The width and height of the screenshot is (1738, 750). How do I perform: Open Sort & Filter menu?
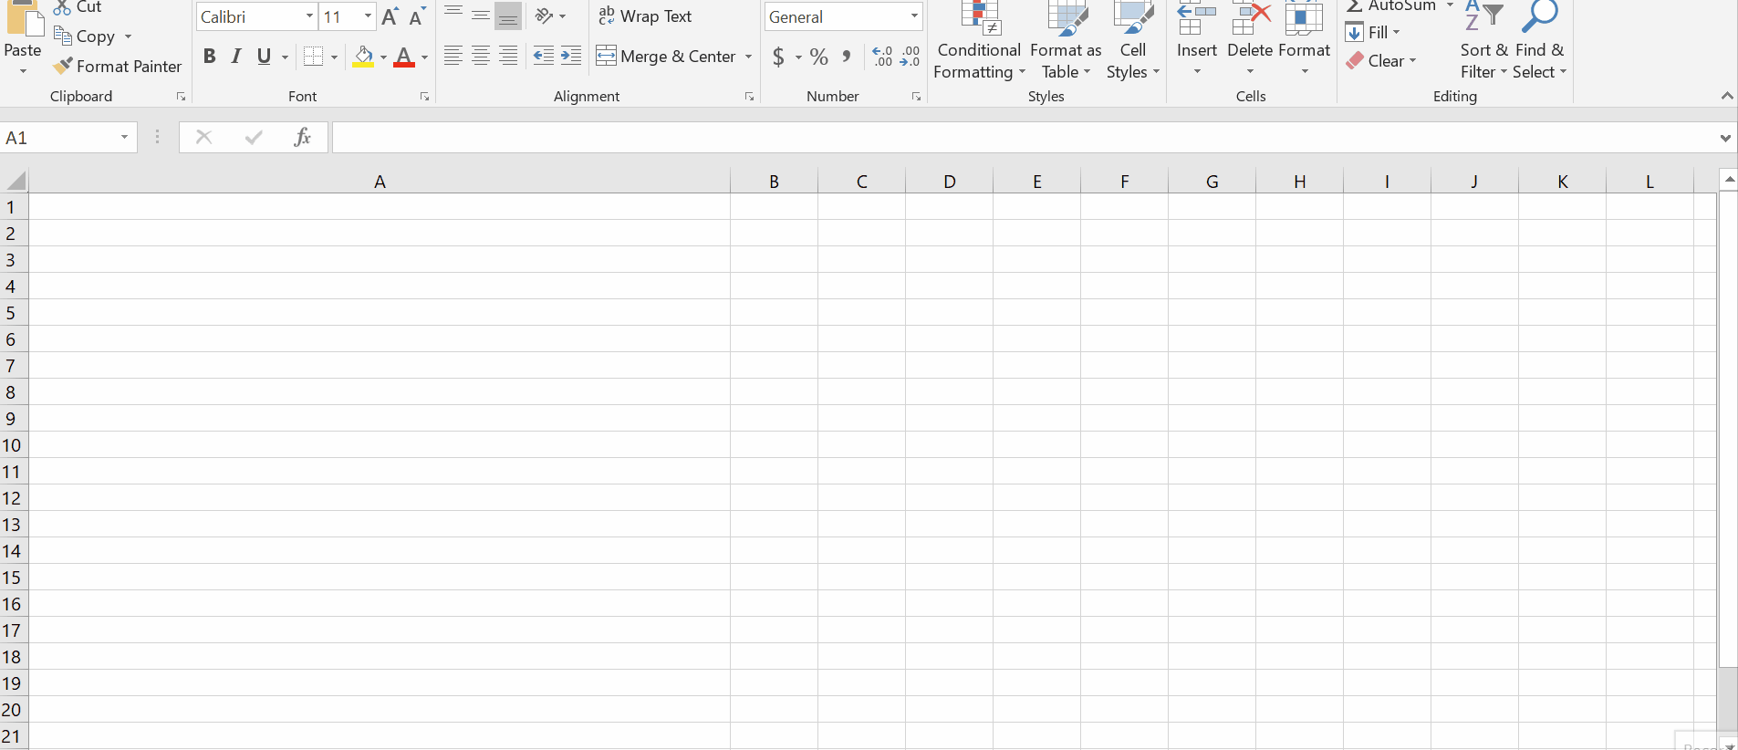point(1483,41)
